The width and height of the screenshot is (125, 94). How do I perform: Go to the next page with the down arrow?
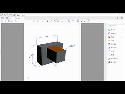37,21
